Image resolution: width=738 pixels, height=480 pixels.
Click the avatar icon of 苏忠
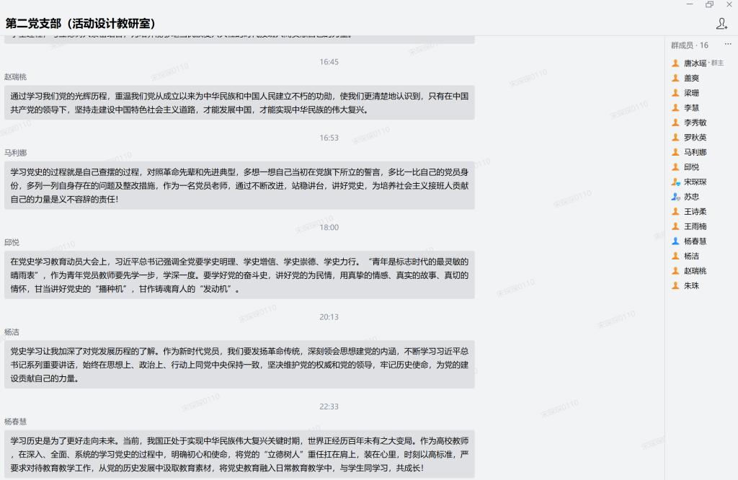click(x=675, y=197)
